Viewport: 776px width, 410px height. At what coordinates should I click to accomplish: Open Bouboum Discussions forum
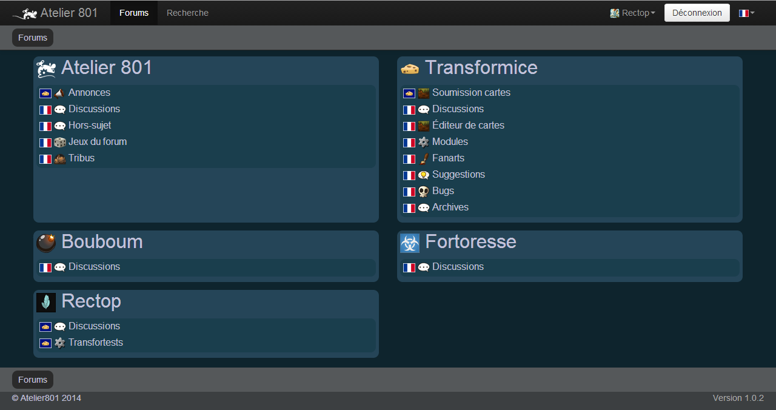[94, 267]
